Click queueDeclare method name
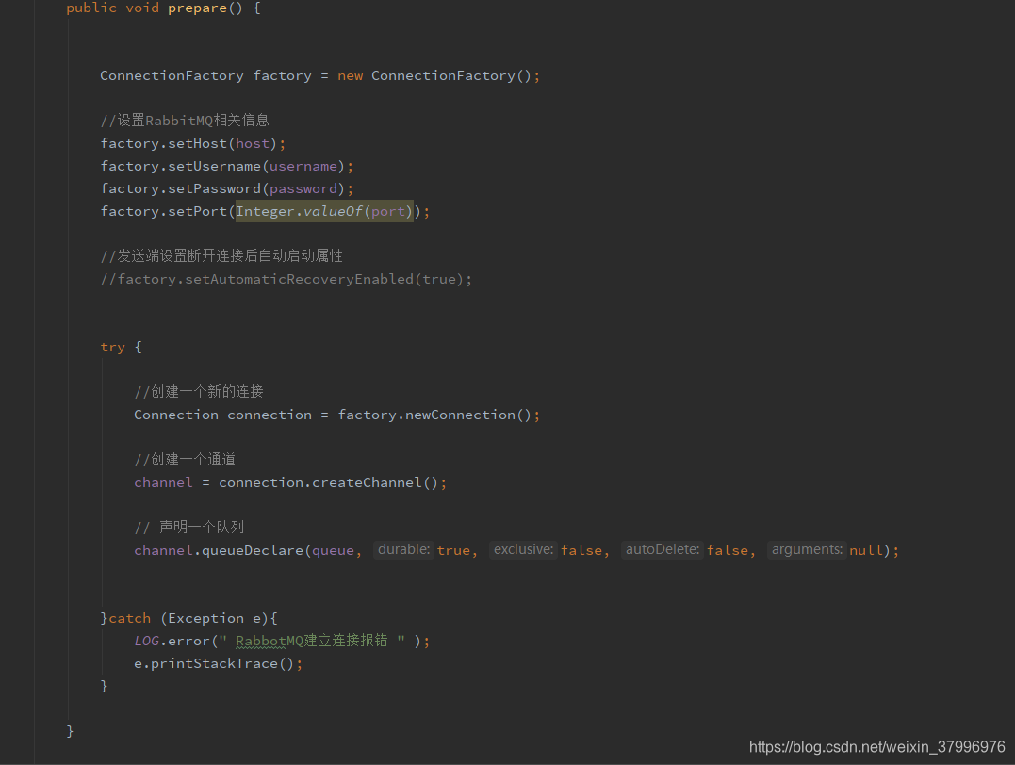The image size is (1015, 765). pos(253,551)
